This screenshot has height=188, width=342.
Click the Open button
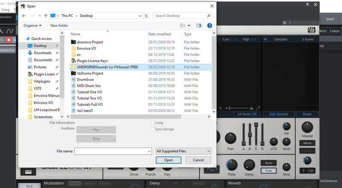click(168, 160)
